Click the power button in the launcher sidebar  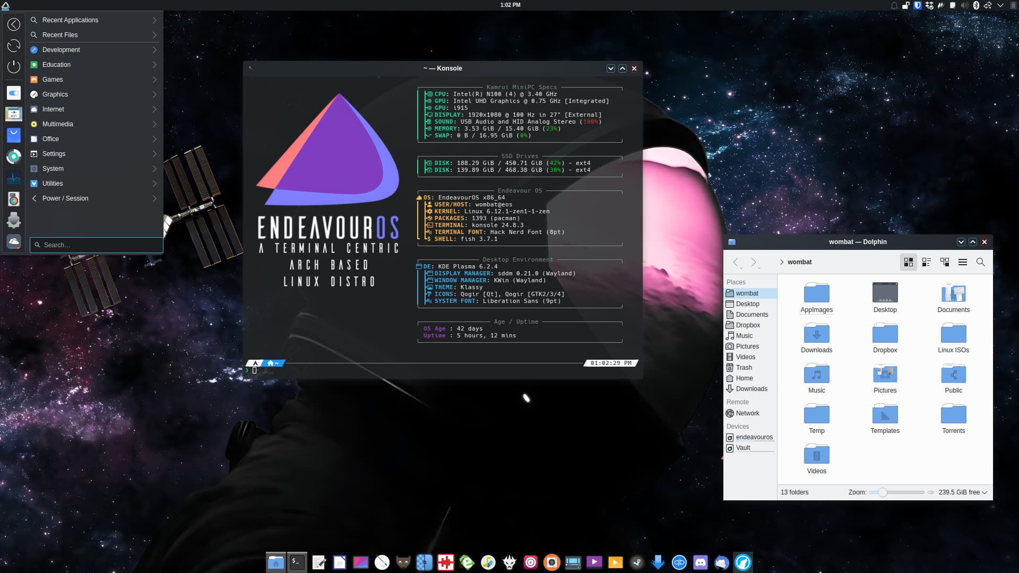pos(14,67)
